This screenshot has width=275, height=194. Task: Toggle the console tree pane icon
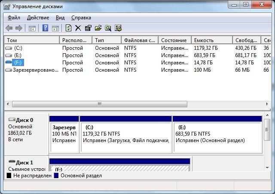pyautogui.click(x=32, y=28)
